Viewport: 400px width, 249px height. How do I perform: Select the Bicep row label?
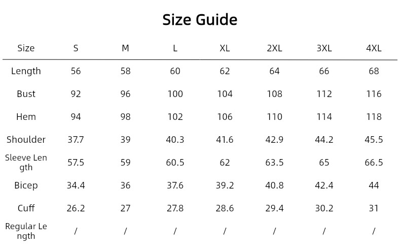click(x=26, y=185)
